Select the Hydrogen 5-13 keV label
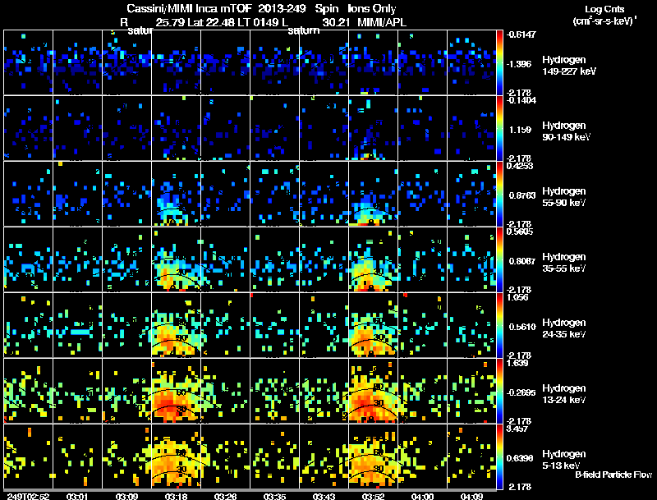Viewport: 657px width, 500px height. pyautogui.click(x=564, y=460)
